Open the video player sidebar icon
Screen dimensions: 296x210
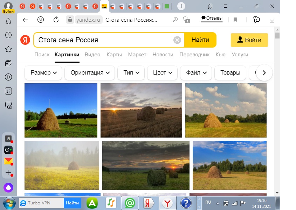pyautogui.click(x=8, y=77)
